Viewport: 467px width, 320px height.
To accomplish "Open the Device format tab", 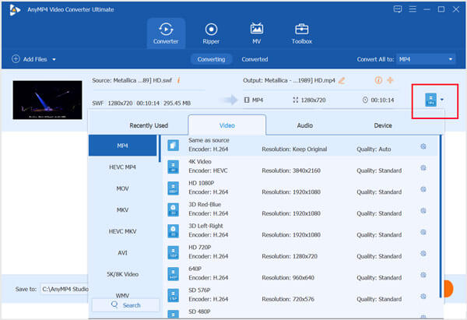I will pyautogui.click(x=383, y=125).
